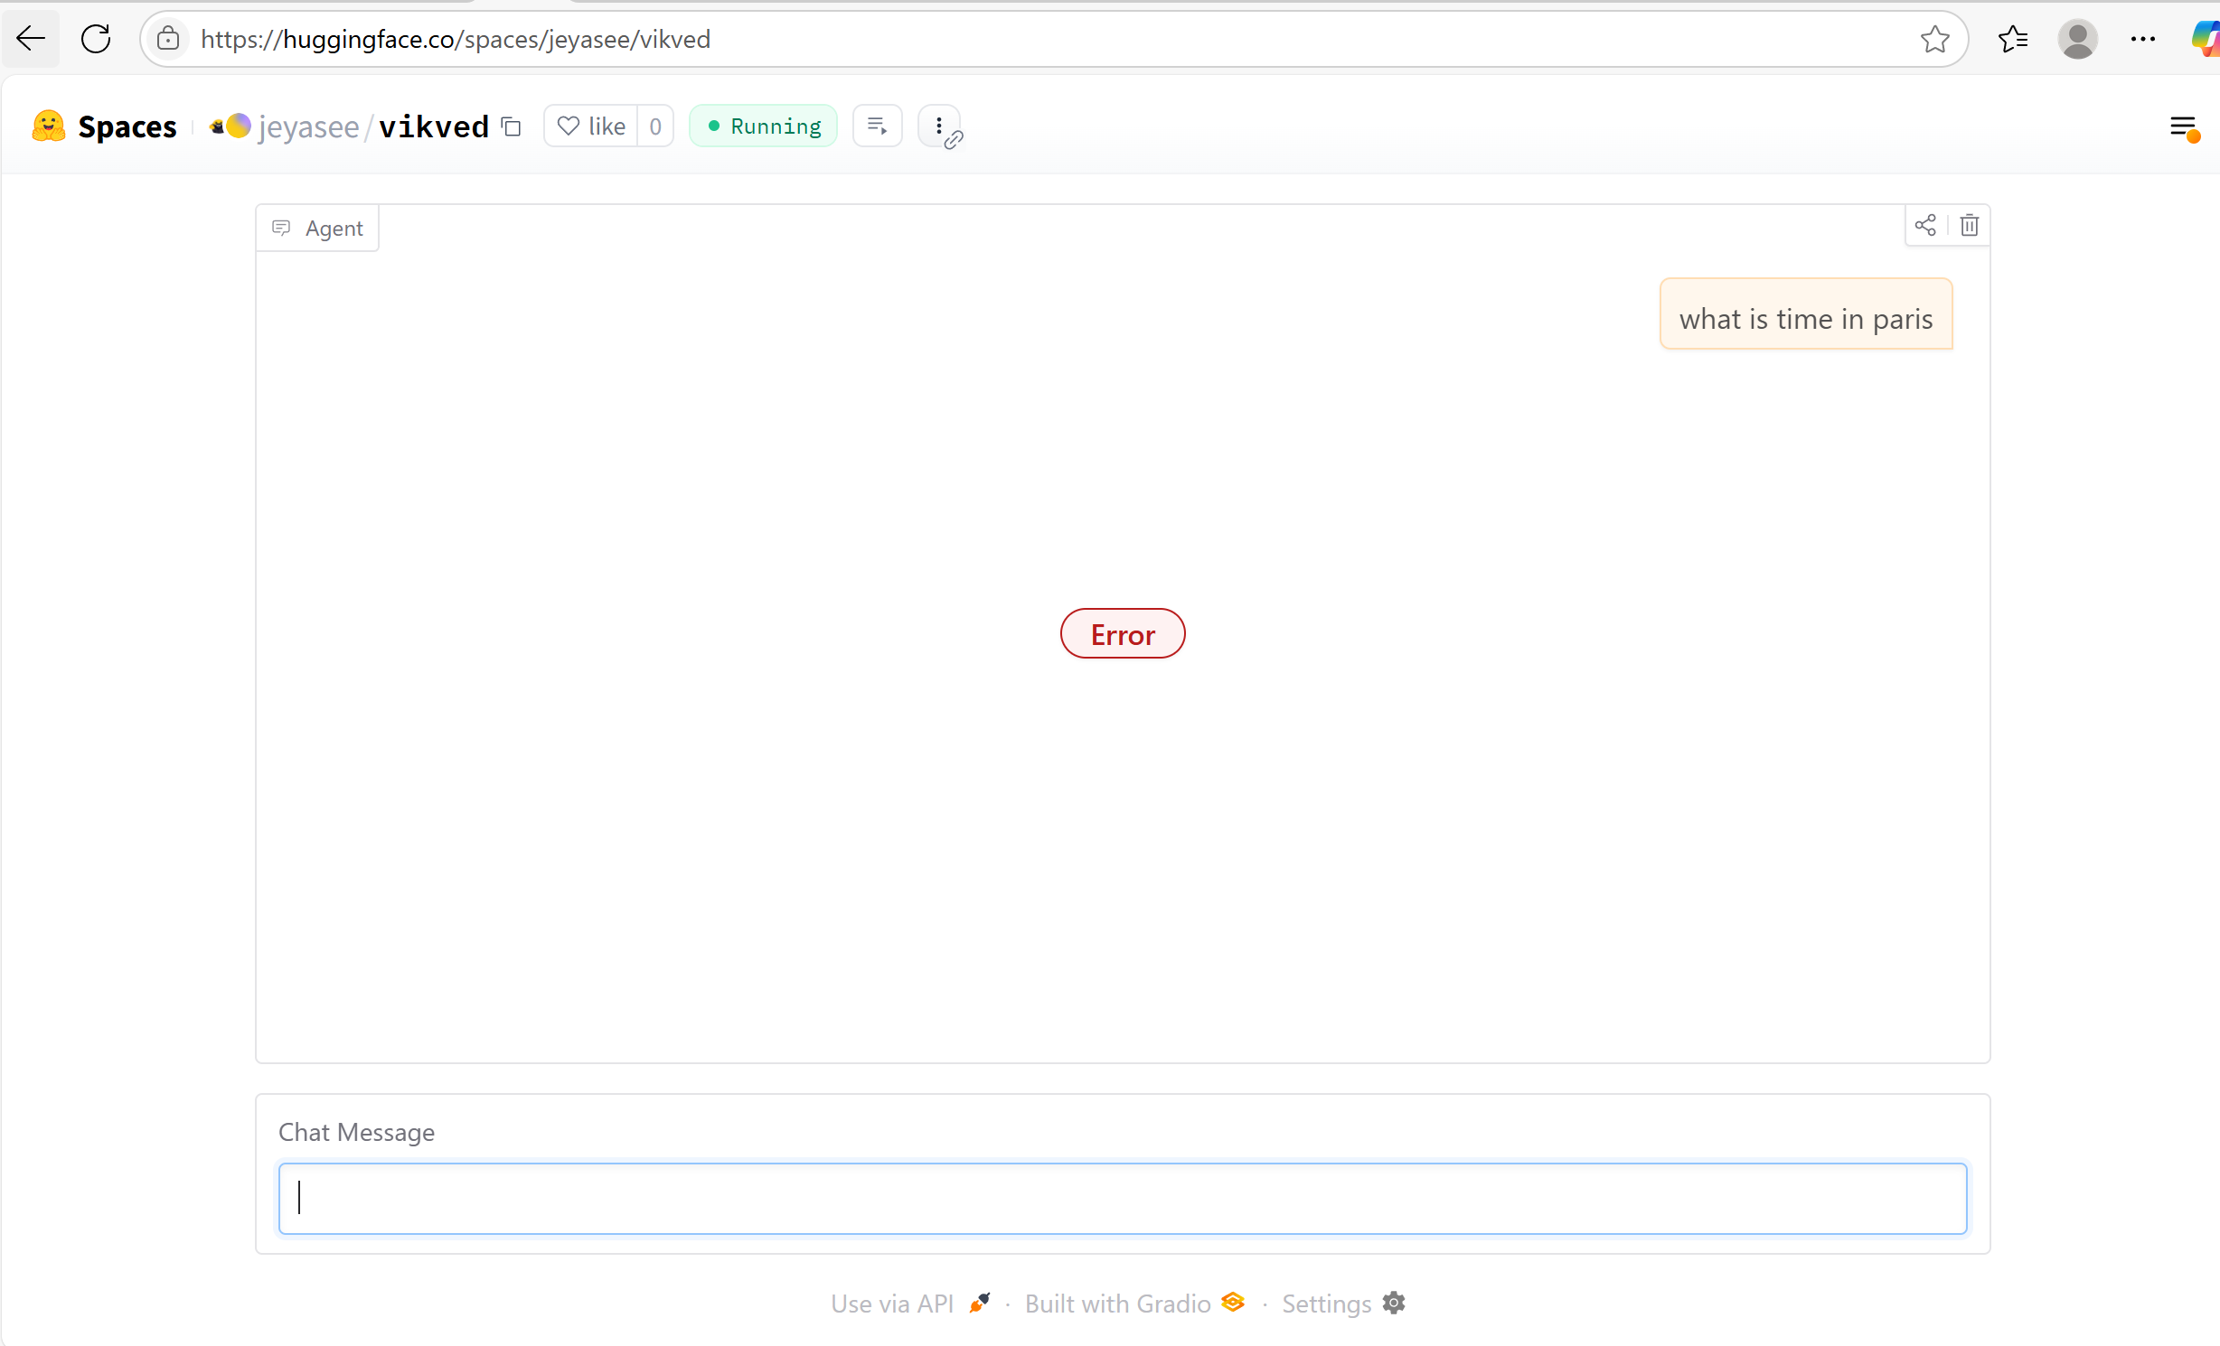Open the browser profile avatar
Screen dimensions: 2220x1346
click(x=2077, y=39)
